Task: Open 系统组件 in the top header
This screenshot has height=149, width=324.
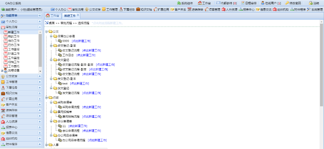Action: point(185,3)
